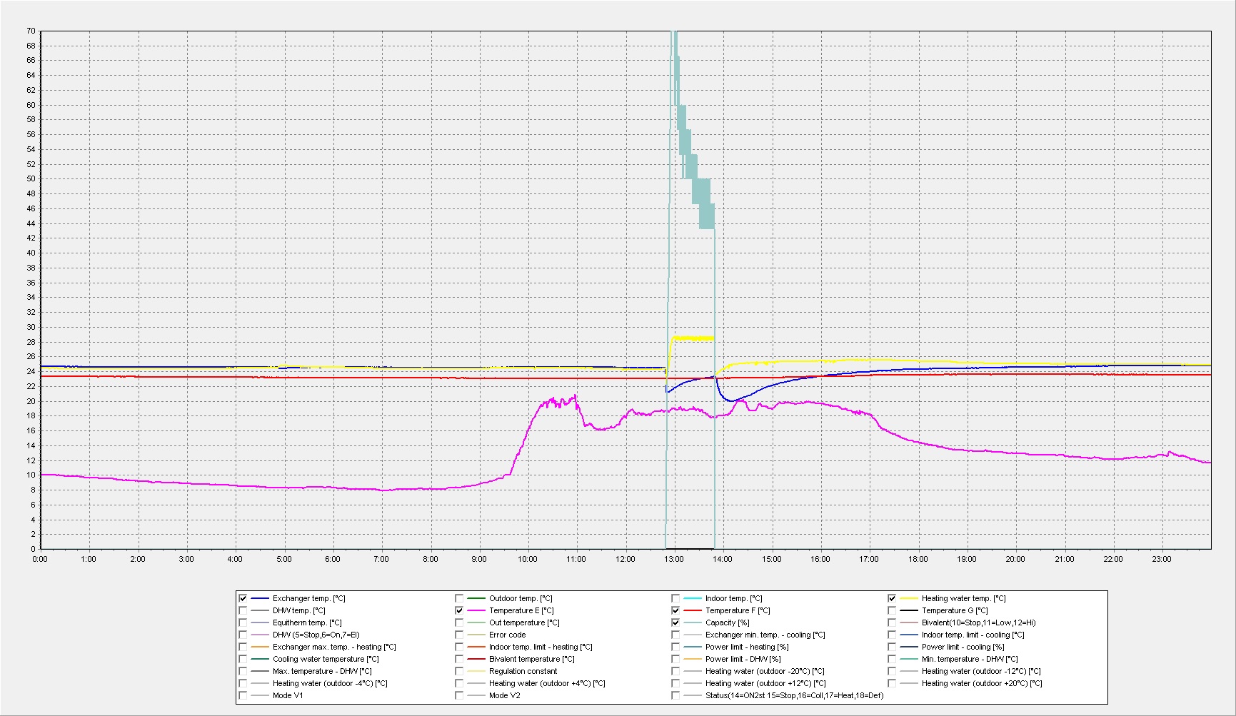
Task: Enable the Mode V1 checkbox
Action: click(x=243, y=695)
